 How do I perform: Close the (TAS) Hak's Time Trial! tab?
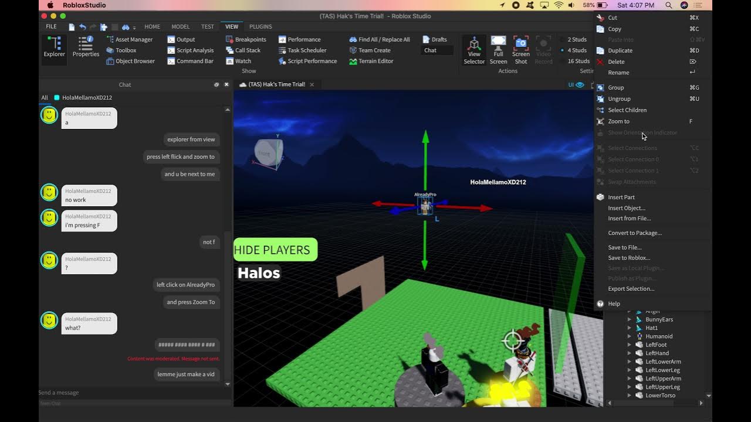[x=312, y=84]
